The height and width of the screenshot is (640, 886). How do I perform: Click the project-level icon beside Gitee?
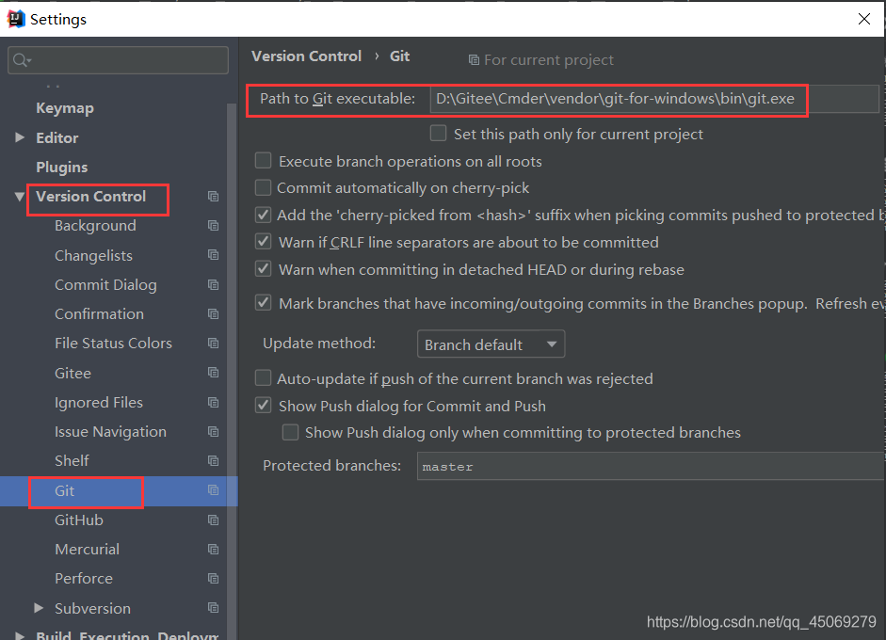[x=213, y=373]
